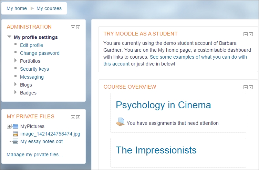Collapse My profile settings tree
This screenshot has width=259, height=170.
(9, 37)
